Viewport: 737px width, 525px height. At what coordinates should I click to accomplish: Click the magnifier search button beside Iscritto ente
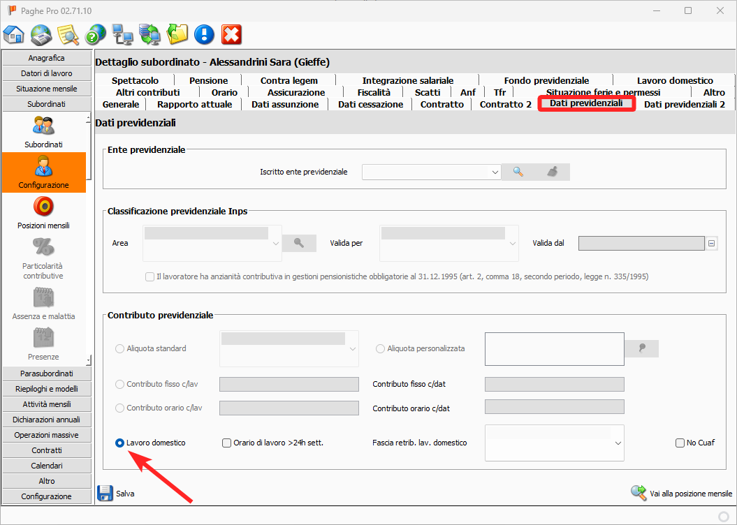pyautogui.click(x=518, y=172)
